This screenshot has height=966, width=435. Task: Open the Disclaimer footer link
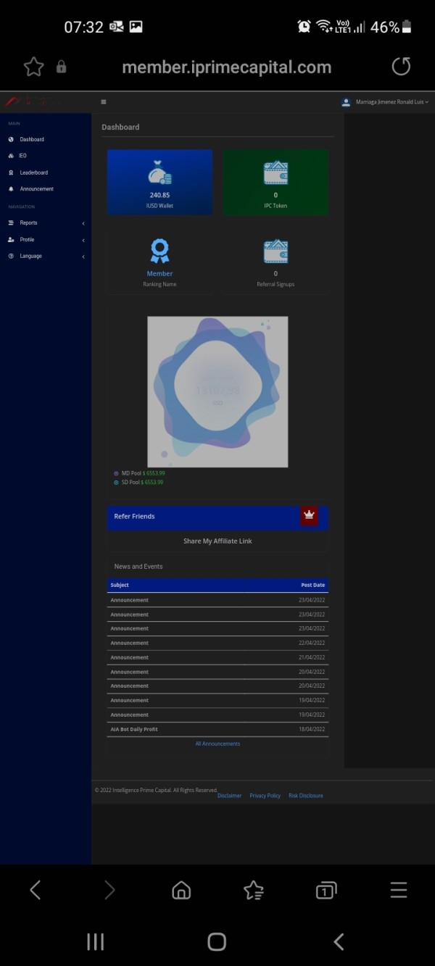point(230,796)
